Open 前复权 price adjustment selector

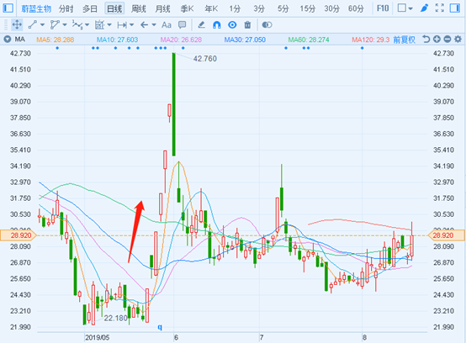coord(405,40)
